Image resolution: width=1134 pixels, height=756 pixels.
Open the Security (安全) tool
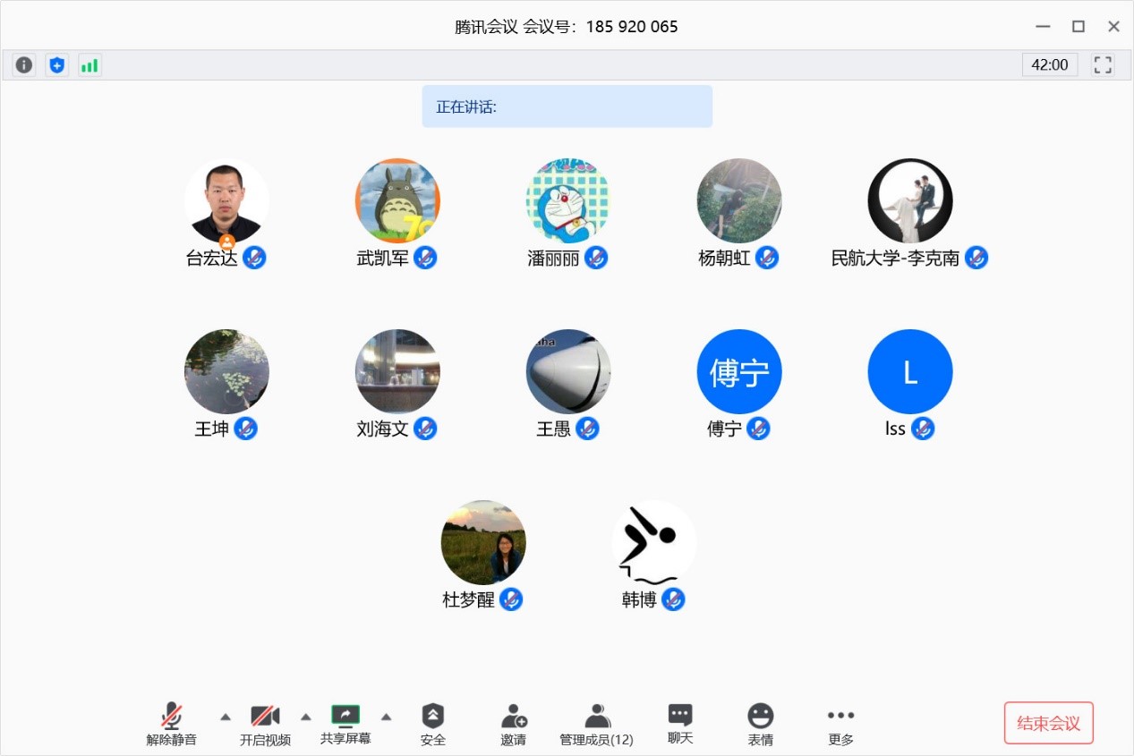(x=433, y=724)
